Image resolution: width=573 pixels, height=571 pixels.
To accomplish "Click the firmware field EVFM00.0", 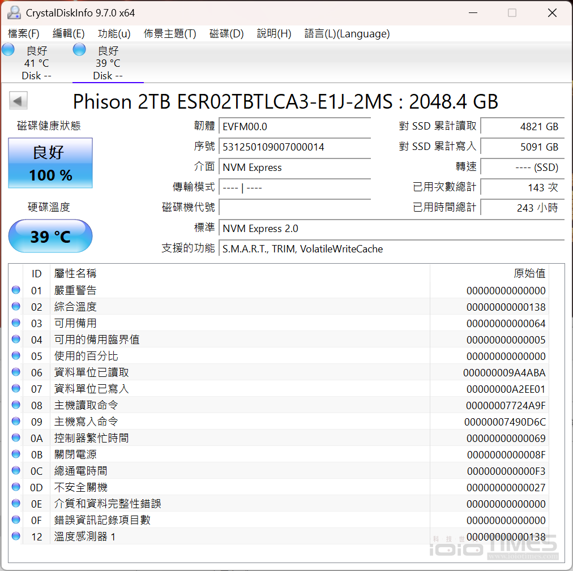I will tap(295, 126).
